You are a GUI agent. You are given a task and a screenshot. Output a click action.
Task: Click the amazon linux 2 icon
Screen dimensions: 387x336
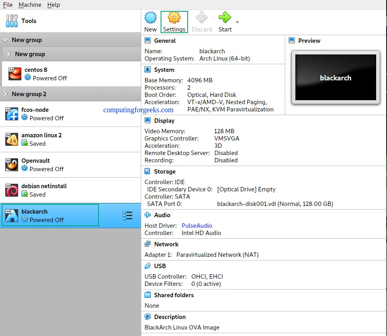point(12,139)
